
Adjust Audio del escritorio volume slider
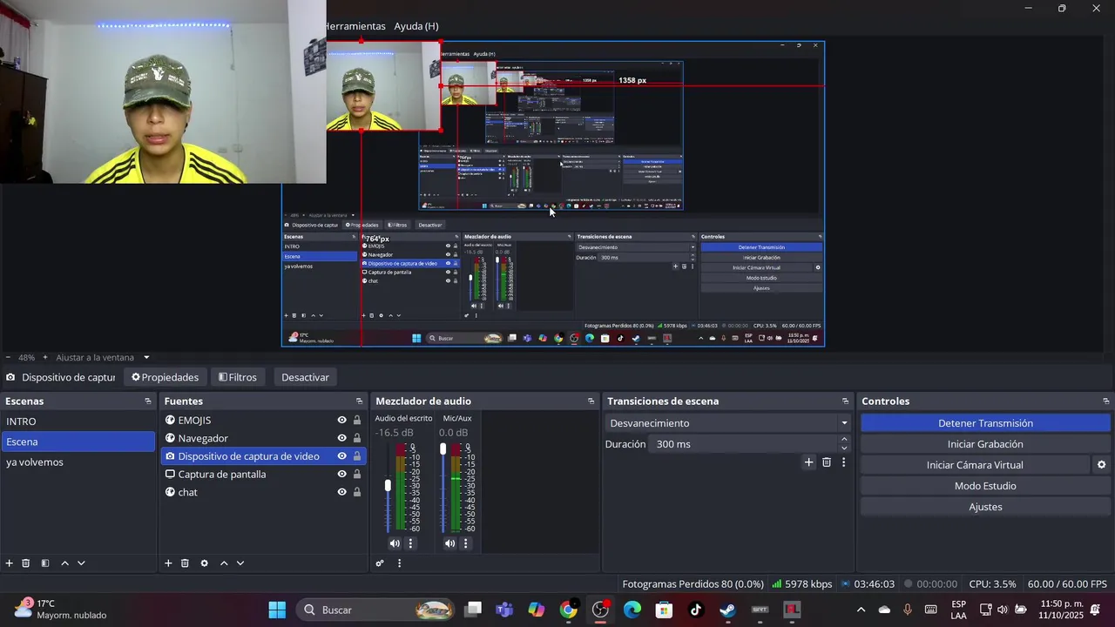[x=388, y=486]
